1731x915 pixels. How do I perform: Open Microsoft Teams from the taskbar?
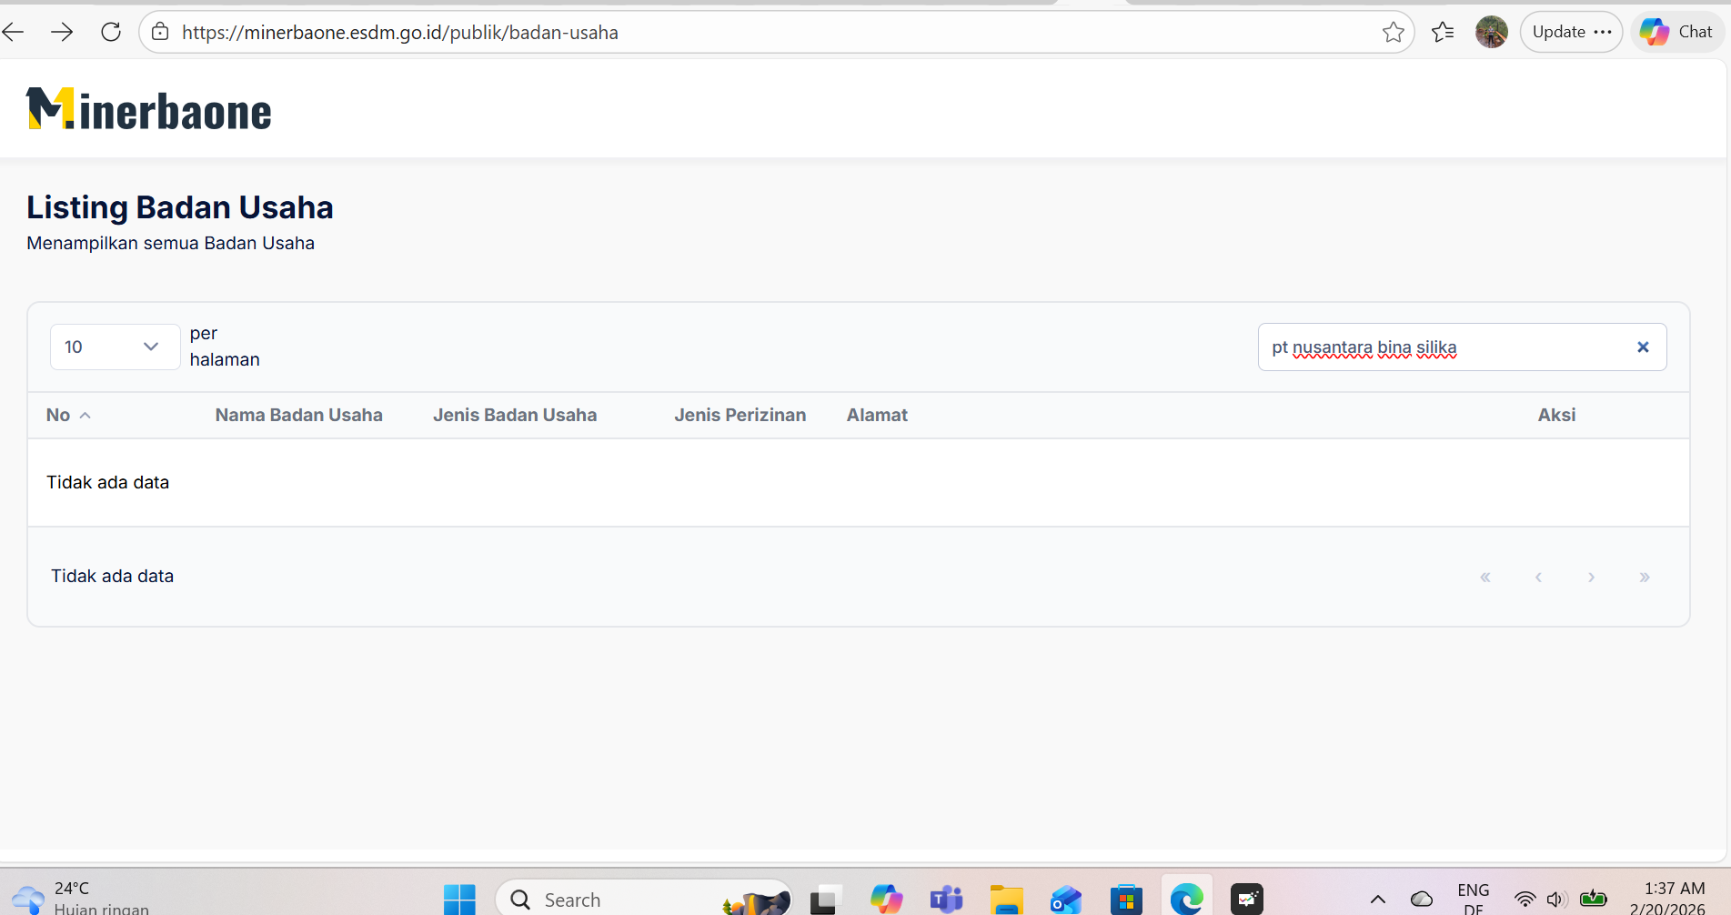pyautogui.click(x=946, y=900)
